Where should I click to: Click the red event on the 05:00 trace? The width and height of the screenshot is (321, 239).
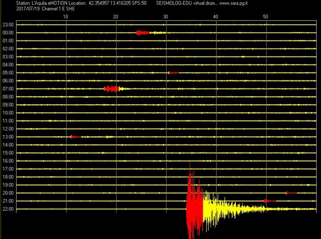coord(173,73)
